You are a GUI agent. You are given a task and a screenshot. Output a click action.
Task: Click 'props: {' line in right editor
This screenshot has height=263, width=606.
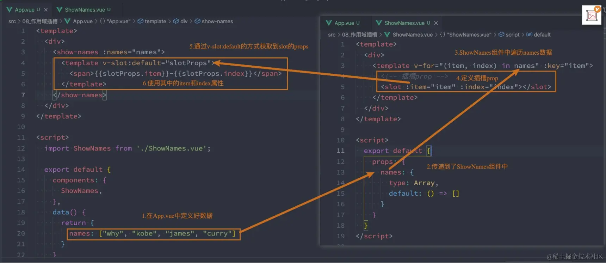[x=389, y=162]
